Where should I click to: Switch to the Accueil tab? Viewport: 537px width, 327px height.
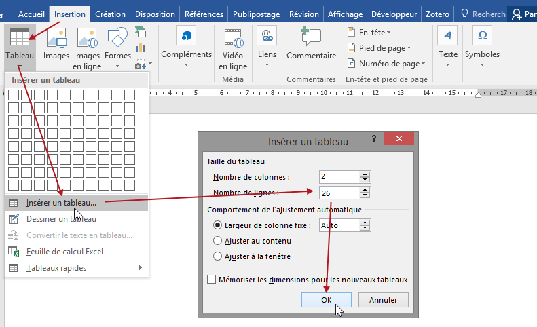pyautogui.click(x=31, y=14)
